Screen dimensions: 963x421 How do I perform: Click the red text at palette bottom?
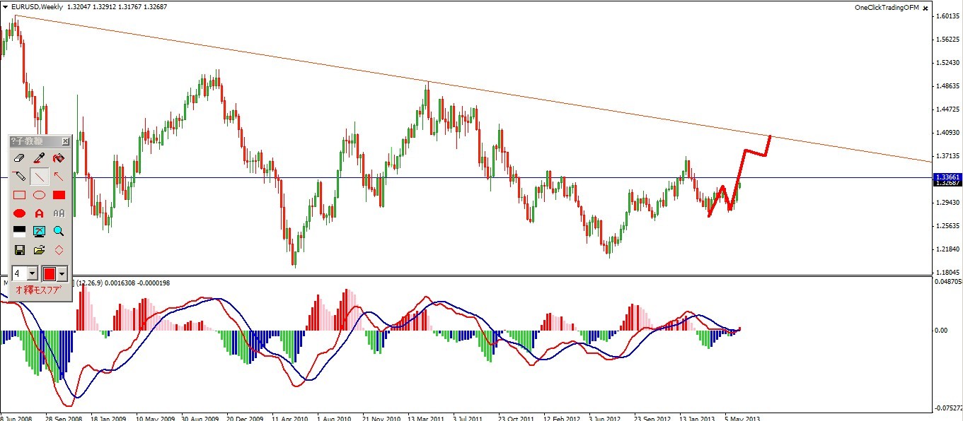click(38, 290)
